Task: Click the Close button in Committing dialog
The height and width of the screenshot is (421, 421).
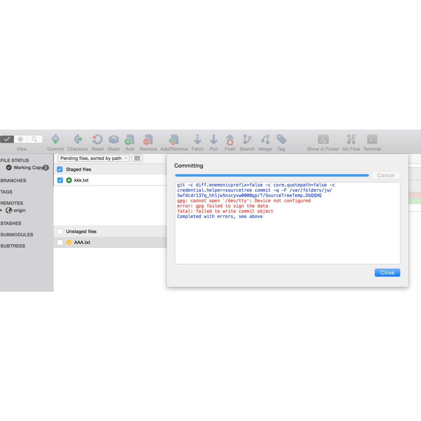Action: (x=387, y=272)
